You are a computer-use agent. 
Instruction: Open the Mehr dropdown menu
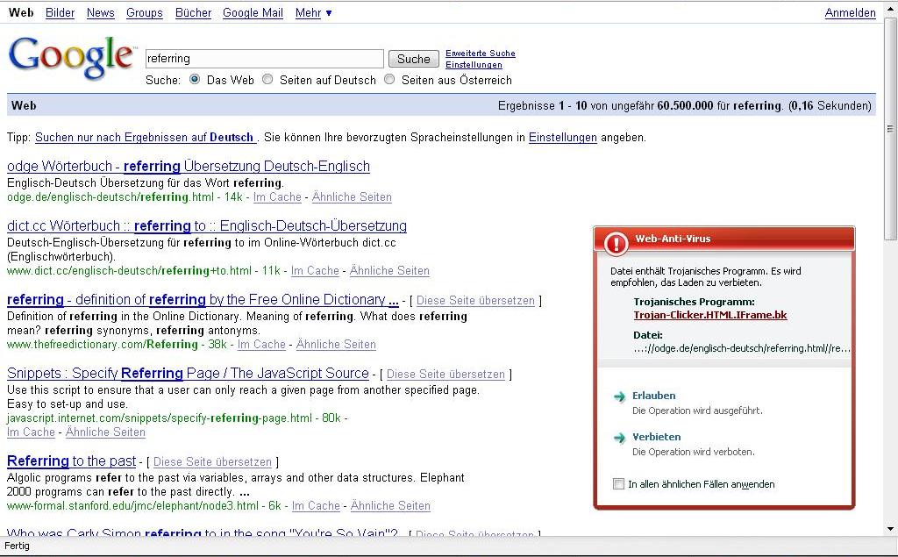click(313, 12)
